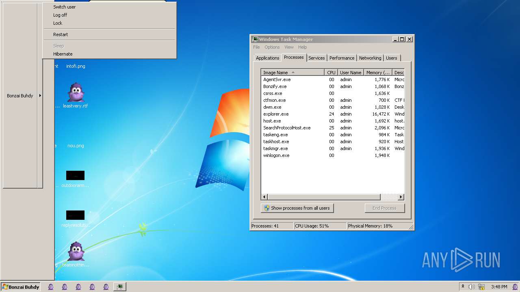Select the dwm.exe process row
Image resolution: width=520 pixels, height=292 pixels.
[x=333, y=107]
